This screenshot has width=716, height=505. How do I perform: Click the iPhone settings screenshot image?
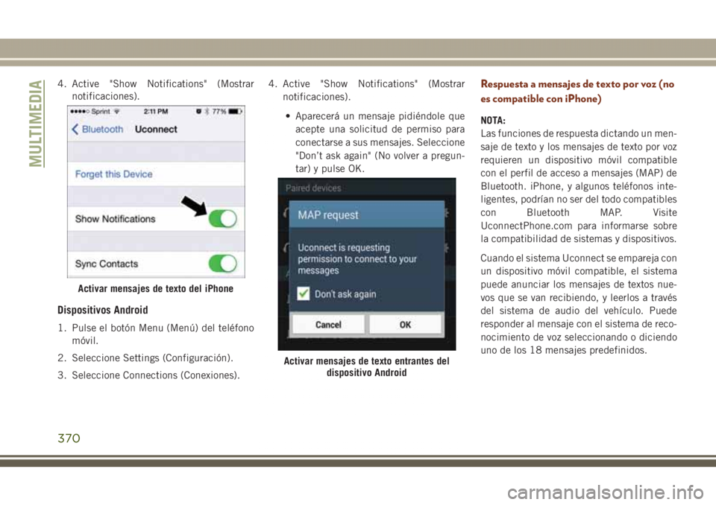tap(156, 191)
